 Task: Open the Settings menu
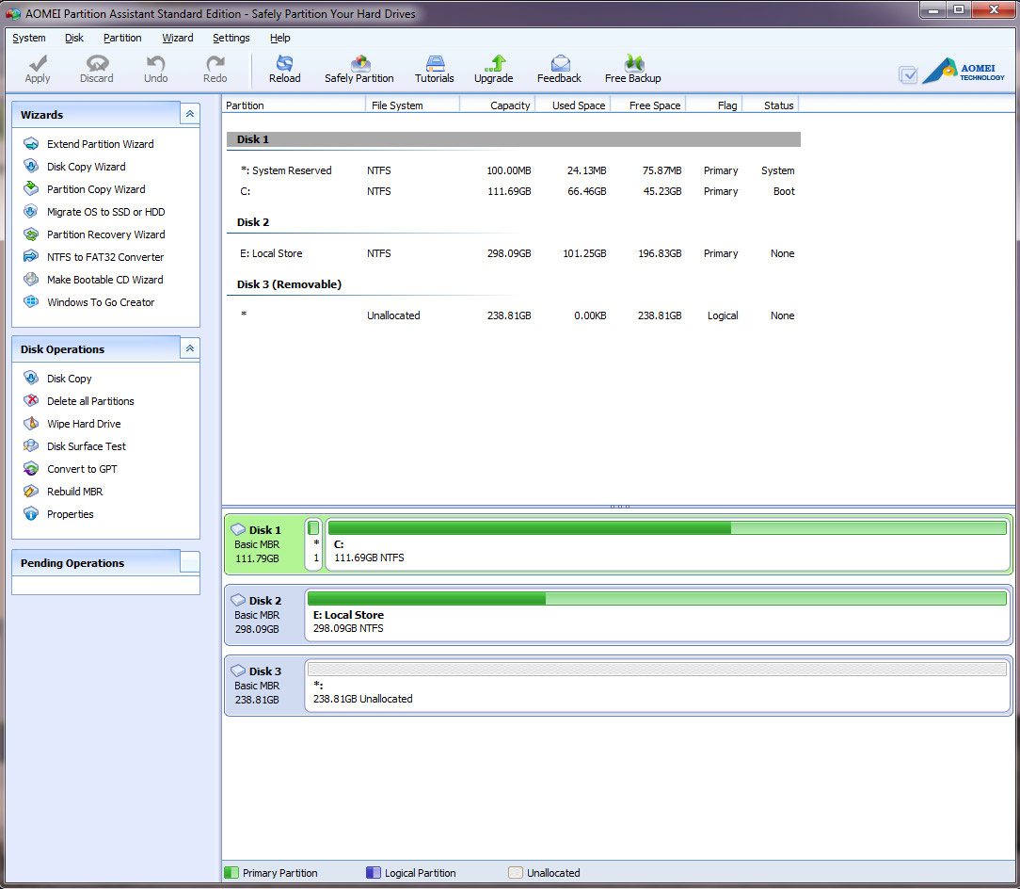pyautogui.click(x=231, y=38)
